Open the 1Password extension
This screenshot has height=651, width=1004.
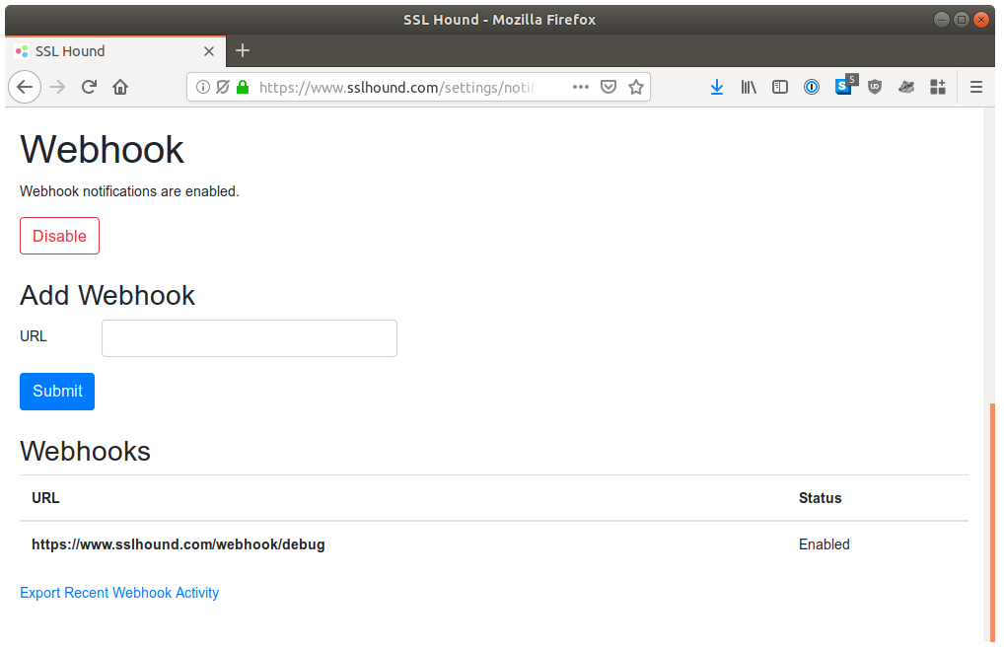coord(812,87)
